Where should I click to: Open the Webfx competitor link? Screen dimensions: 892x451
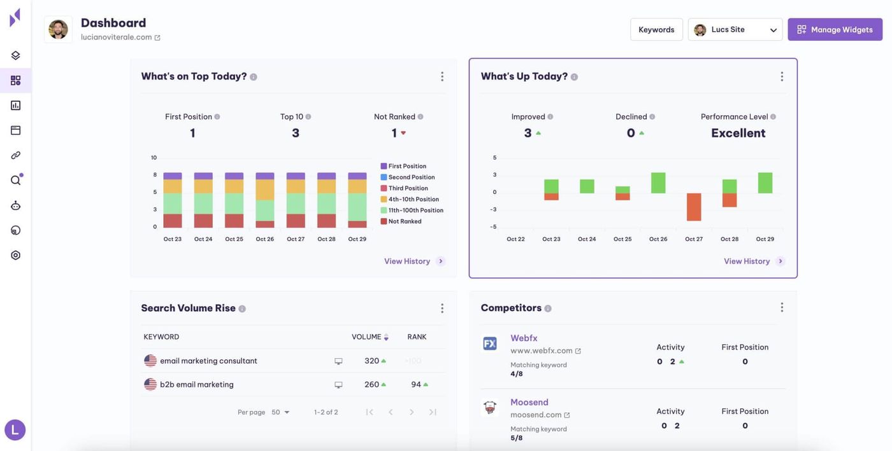pyautogui.click(x=524, y=338)
